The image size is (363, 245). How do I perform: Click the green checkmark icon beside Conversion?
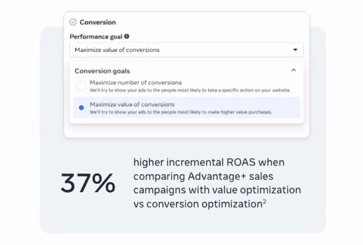pyautogui.click(x=73, y=22)
